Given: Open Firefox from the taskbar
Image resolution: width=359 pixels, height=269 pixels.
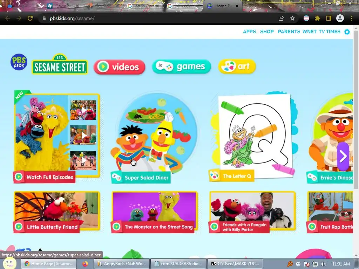Looking at the screenshot, I should [86, 264].
